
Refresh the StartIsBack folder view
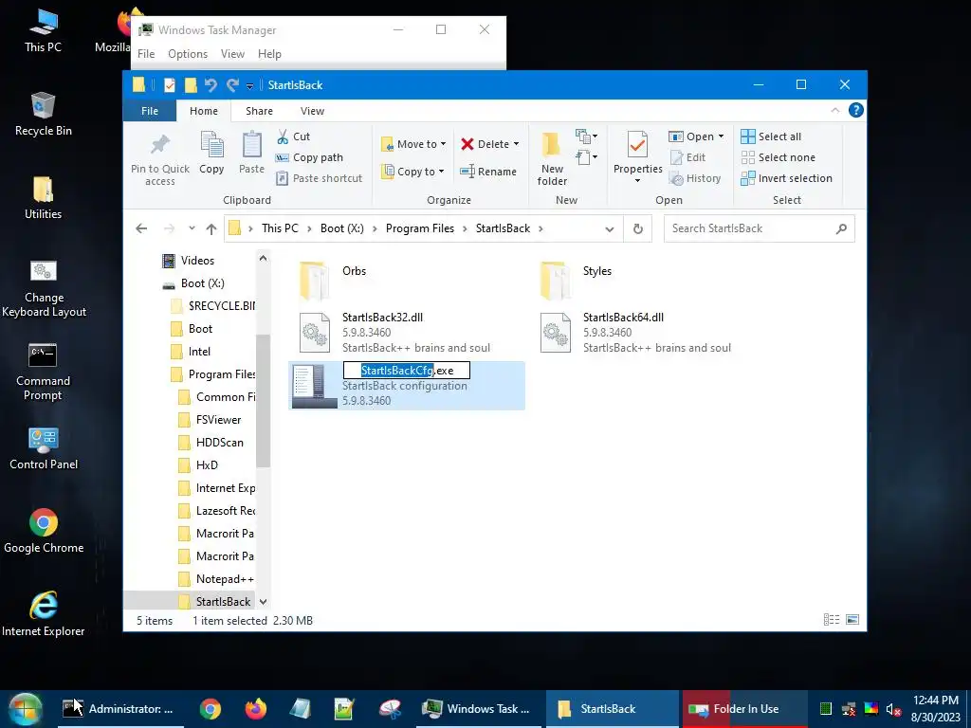(638, 228)
